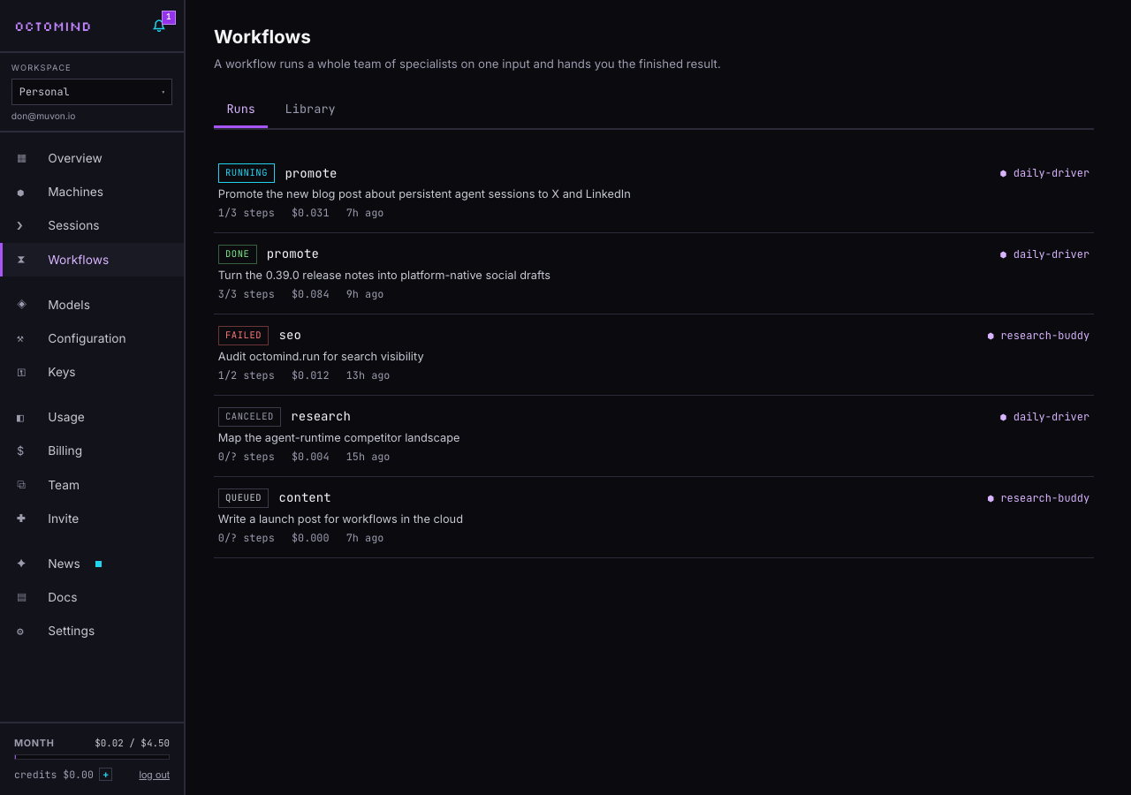
Task: Add credits with the plus button
Action: coord(105,775)
